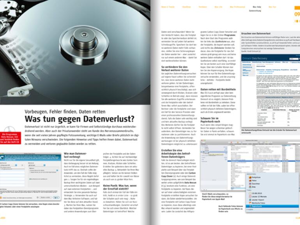Image resolution: width=300 pixels, height=225 pixels.
Task: Open the 13.08.2010 entry in iPhoto list
Action: tap(256, 193)
